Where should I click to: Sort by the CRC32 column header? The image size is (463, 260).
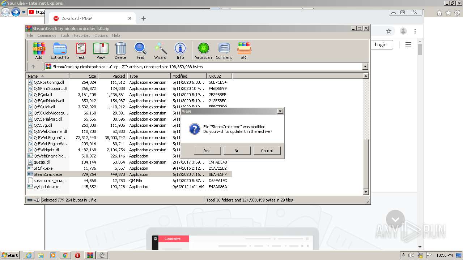tap(219, 76)
